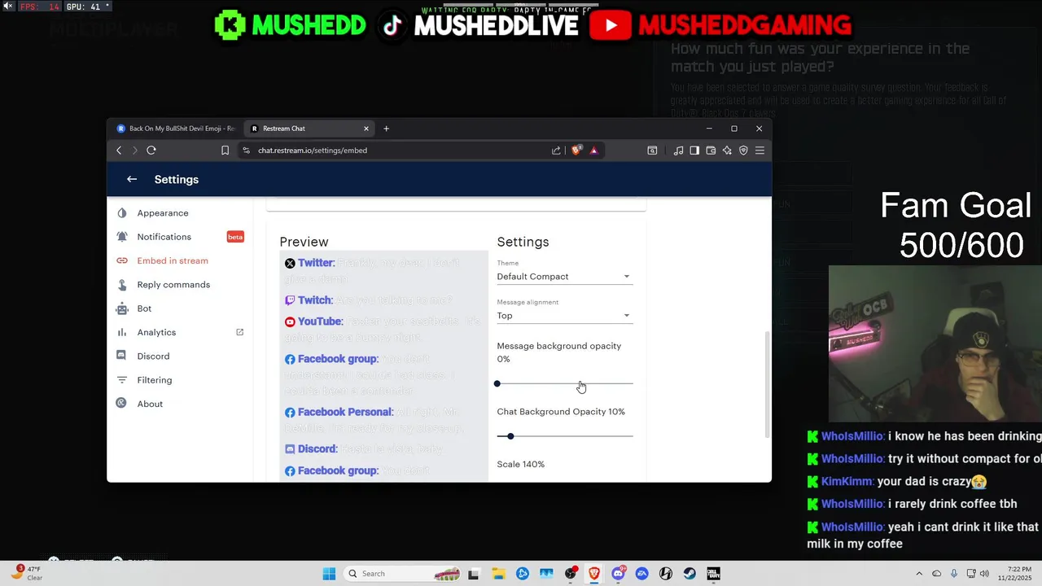Show hidden system tray icons
The image size is (1042, 586).
(919, 574)
